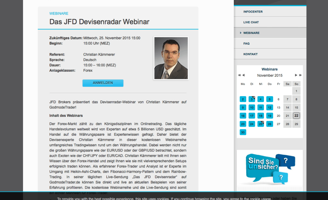
Task: Click day 1 in the calendar
Action: (296, 91)
